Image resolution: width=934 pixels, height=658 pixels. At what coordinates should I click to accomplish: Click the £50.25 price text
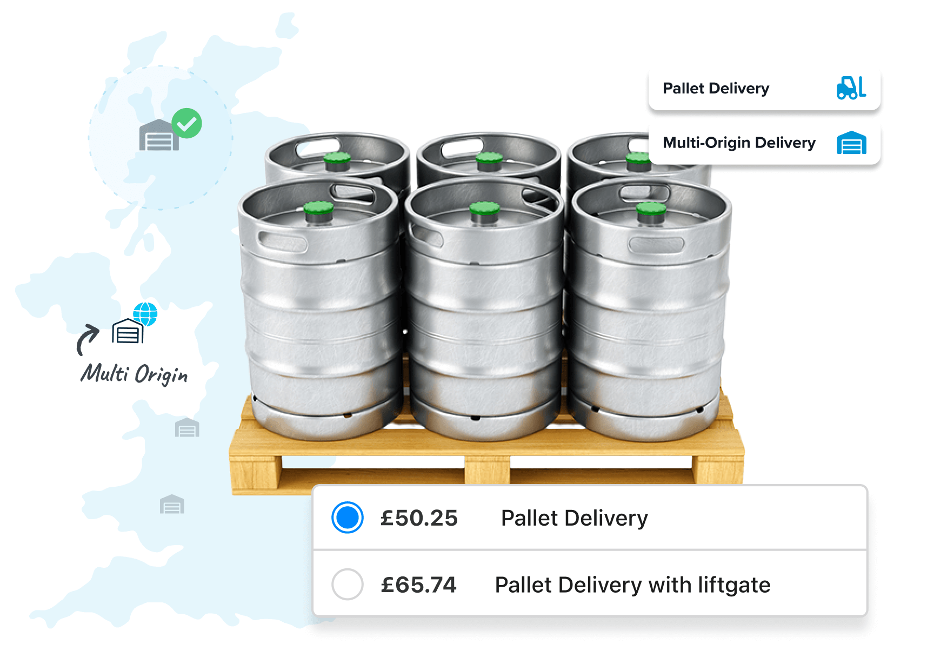[419, 518]
